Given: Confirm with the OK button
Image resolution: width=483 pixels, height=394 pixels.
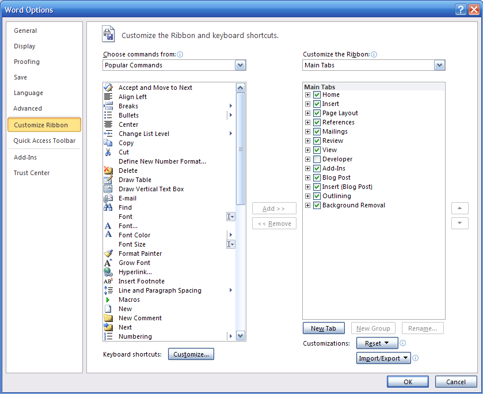Looking at the screenshot, I should pyautogui.click(x=408, y=382).
